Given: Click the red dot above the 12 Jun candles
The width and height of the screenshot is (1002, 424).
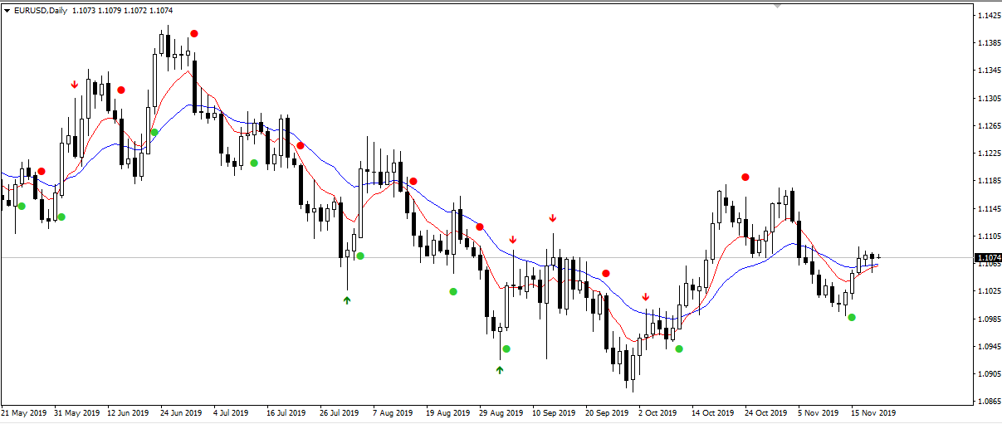Looking at the screenshot, I should click(121, 90).
